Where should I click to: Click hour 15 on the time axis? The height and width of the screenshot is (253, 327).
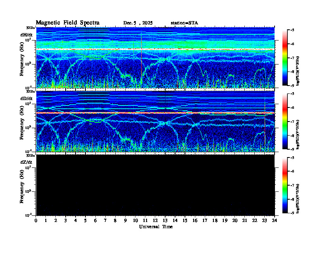pos(185,221)
